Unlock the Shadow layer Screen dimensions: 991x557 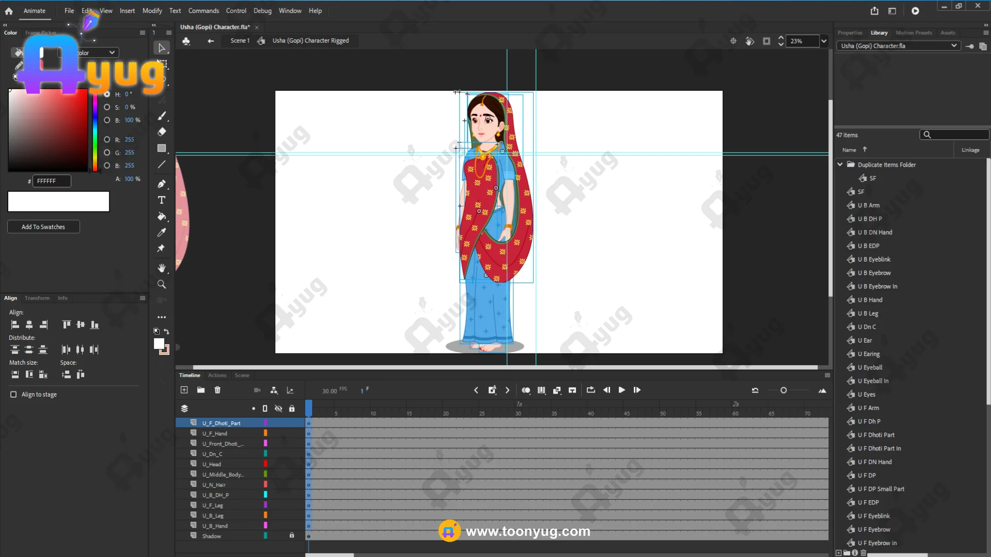pyautogui.click(x=292, y=536)
